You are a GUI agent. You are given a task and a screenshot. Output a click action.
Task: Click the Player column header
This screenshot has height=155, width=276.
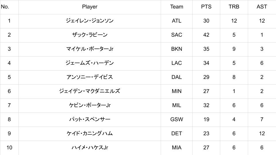coord(90,7)
